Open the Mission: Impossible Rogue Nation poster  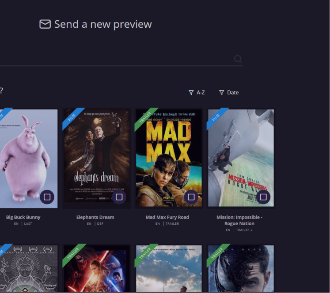241,158
